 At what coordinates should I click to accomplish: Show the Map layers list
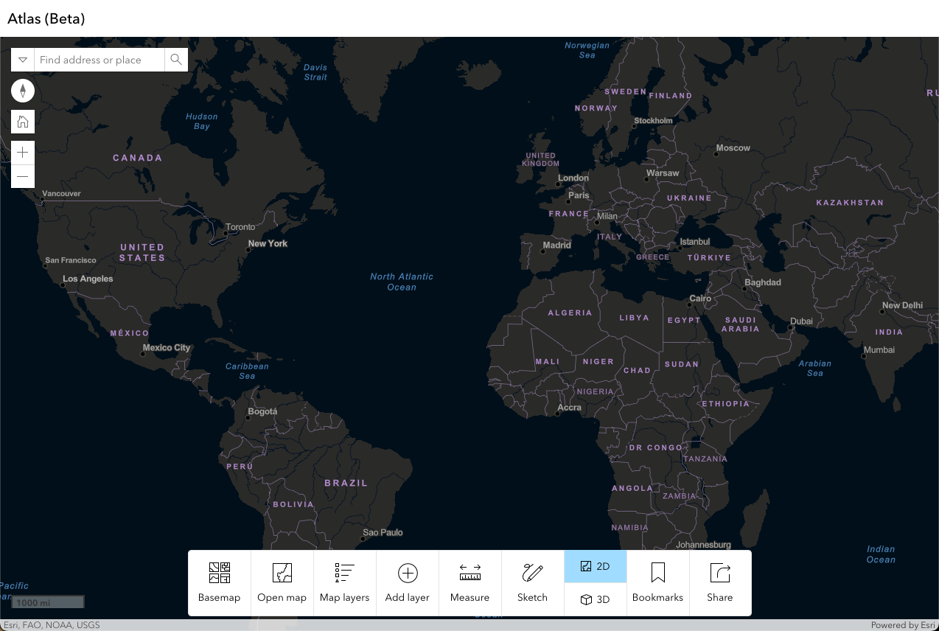tap(345, 582)
